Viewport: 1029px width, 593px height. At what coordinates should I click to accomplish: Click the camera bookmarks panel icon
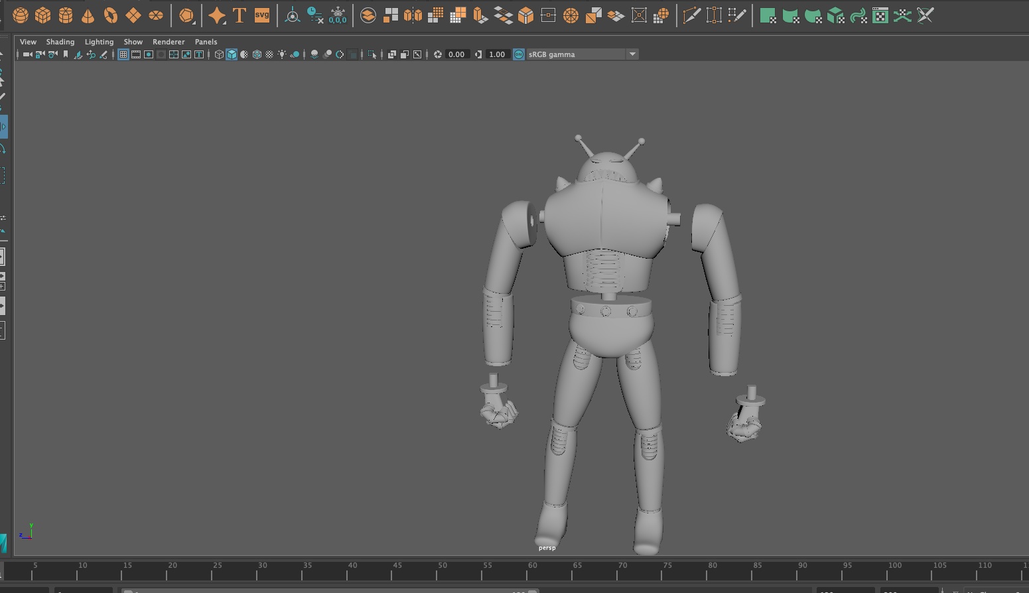coord(66,54)
